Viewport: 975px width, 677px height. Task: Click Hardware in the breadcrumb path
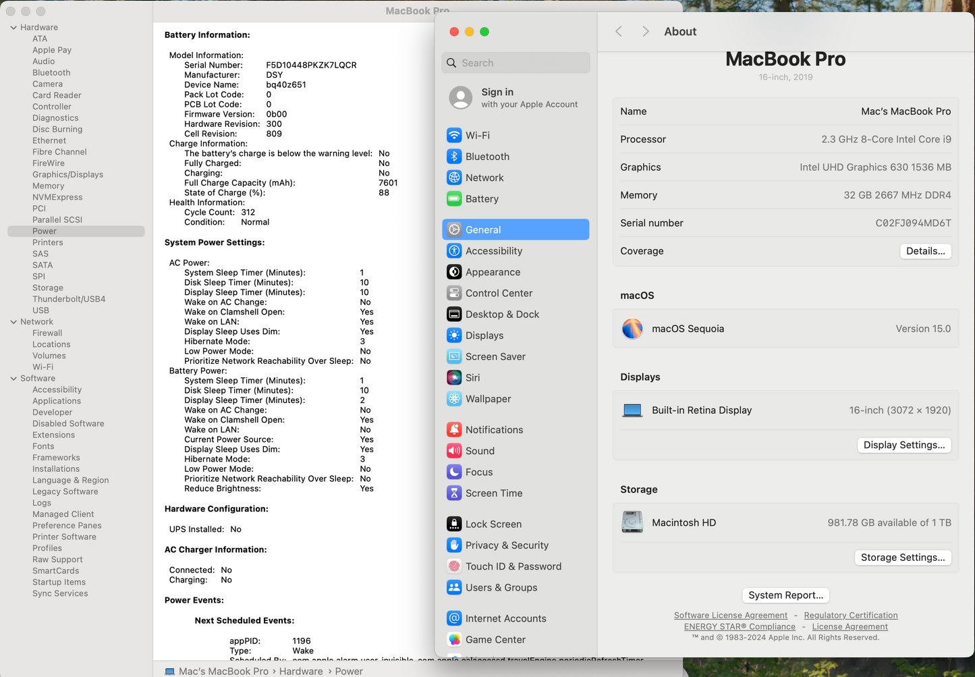301,671
